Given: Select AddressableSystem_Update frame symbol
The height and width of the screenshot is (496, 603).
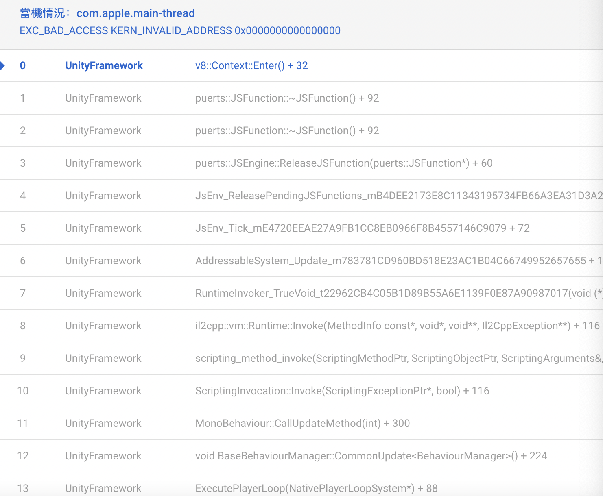Looking at the screenshot, I should (x=399, y=261).
